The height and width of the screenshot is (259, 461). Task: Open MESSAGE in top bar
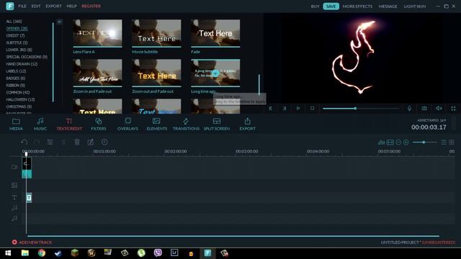(388, 6)
